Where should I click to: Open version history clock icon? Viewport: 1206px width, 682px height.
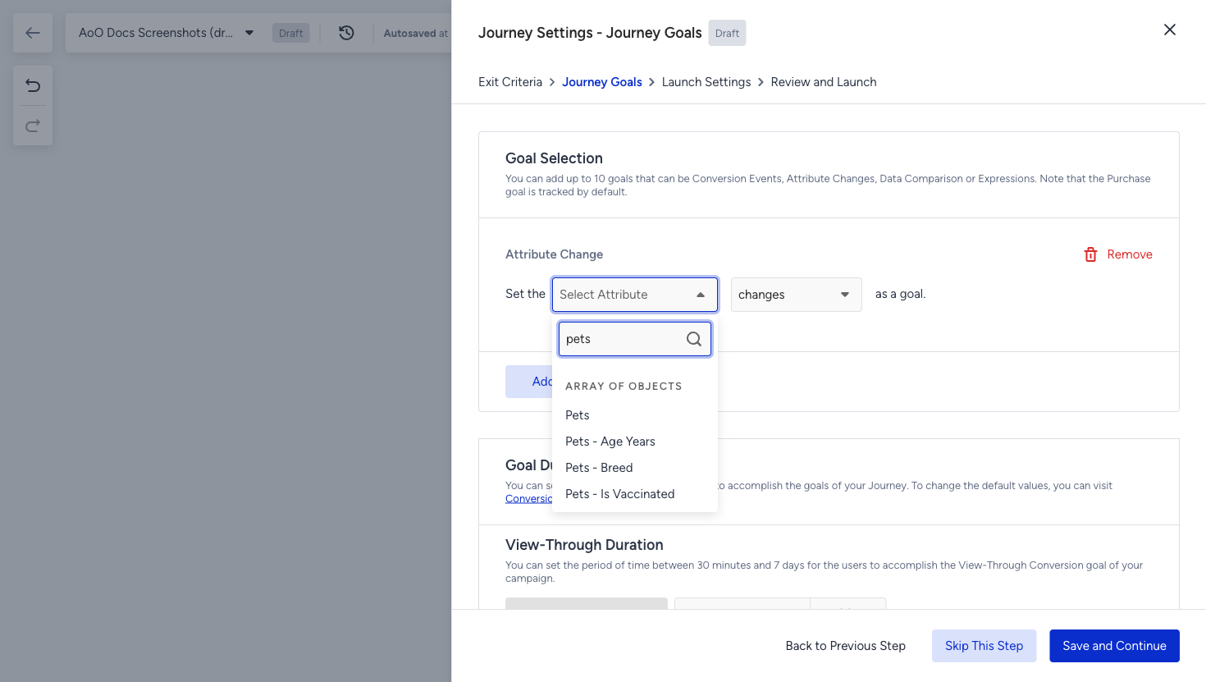tap(346, 33)
